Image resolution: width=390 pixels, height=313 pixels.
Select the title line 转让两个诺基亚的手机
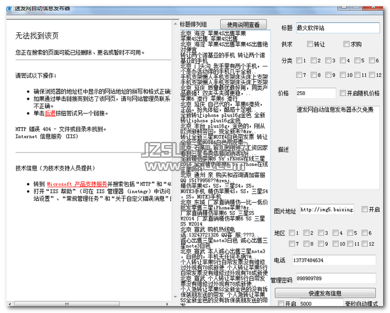(x=222, y=58)
